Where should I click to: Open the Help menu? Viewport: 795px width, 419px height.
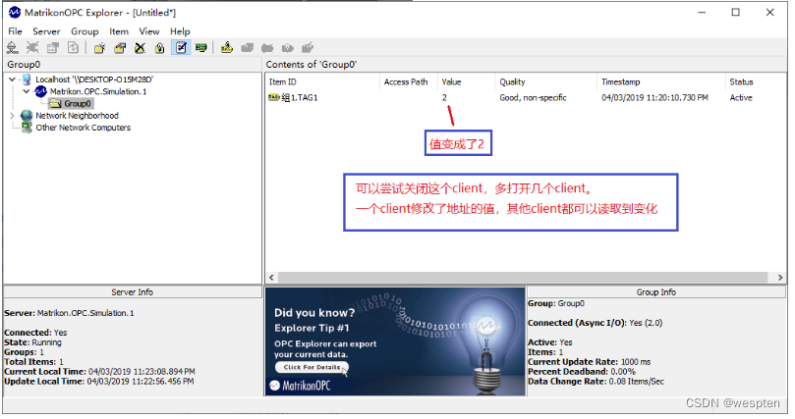(180, 31)
